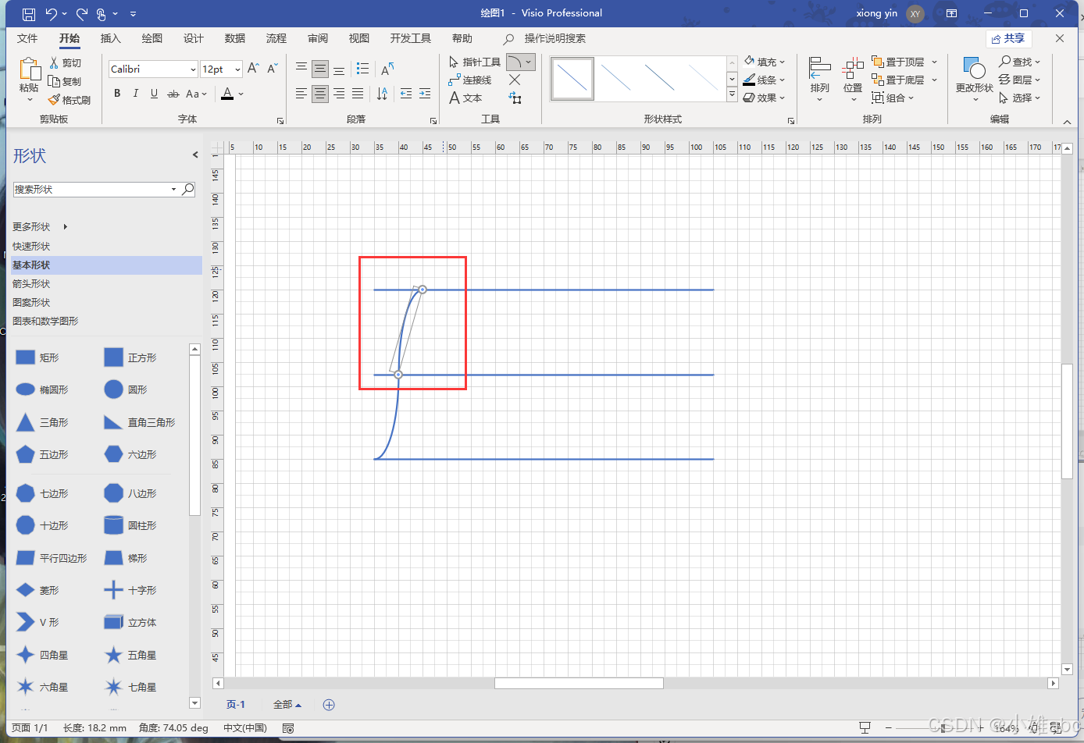The image size is (1084, 743).
Task: Open the font color dropdown arrow
Action: (x=241, y=94)
